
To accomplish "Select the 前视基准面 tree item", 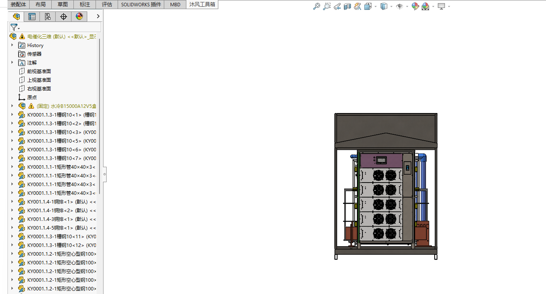I will click(39, 71).
